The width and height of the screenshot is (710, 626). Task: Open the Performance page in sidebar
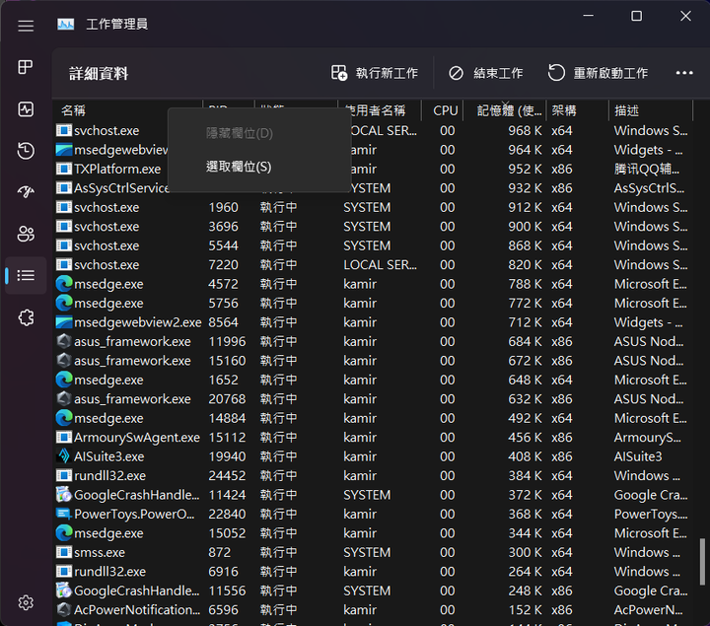click(26, 109)
